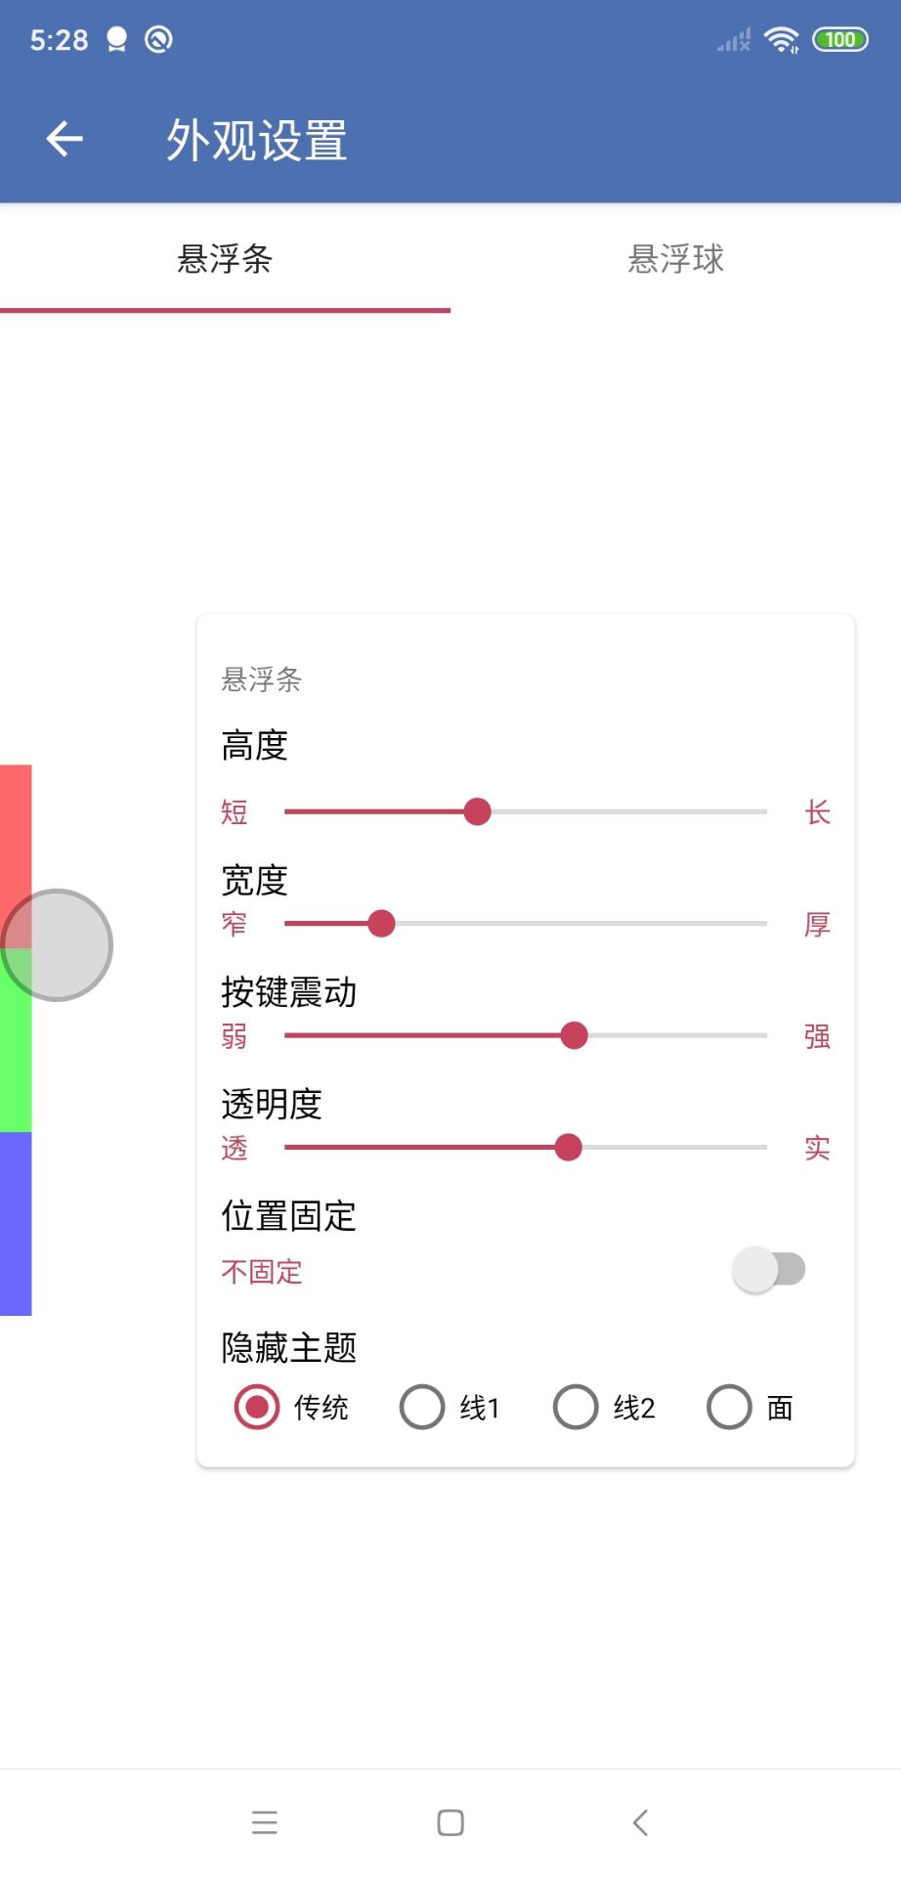Select the 线2 hidden theme option
901x1877 pixels.
point(576,1407)
